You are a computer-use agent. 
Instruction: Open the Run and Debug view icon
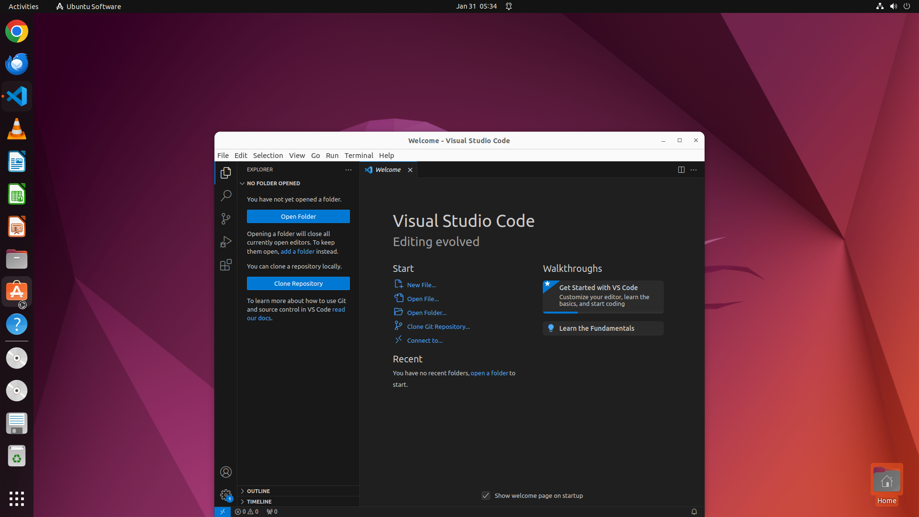click(x=226, y=242)
